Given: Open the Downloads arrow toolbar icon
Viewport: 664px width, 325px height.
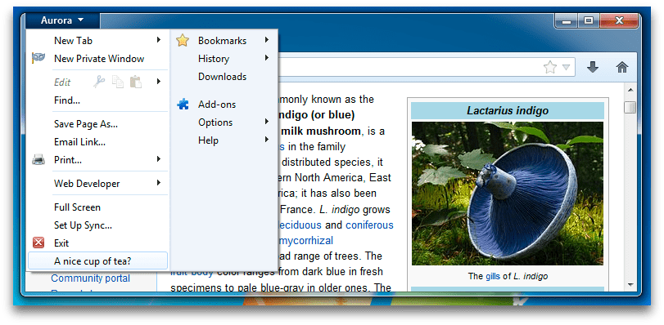Looking at the screenshot, I should 593,67.
